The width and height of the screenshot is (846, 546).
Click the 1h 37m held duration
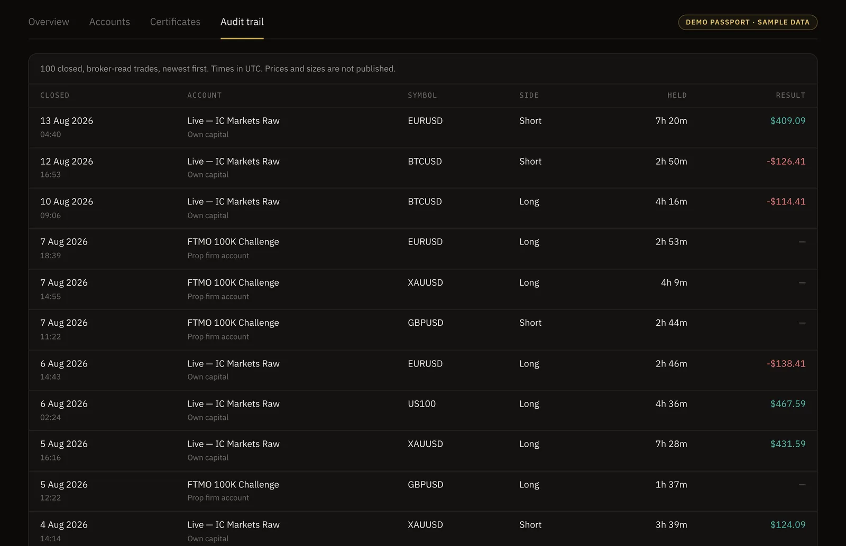click(x=672, y=485)
